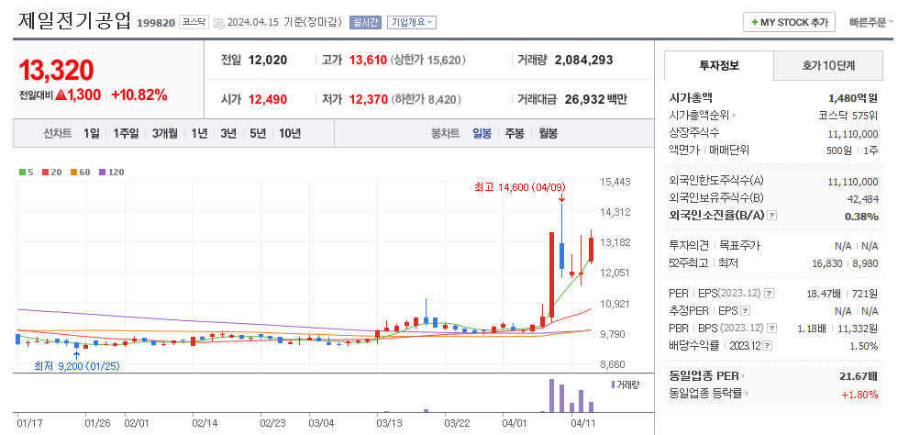
Task: Click the tall red candlestick after 04/01
Action: [551, 275]
